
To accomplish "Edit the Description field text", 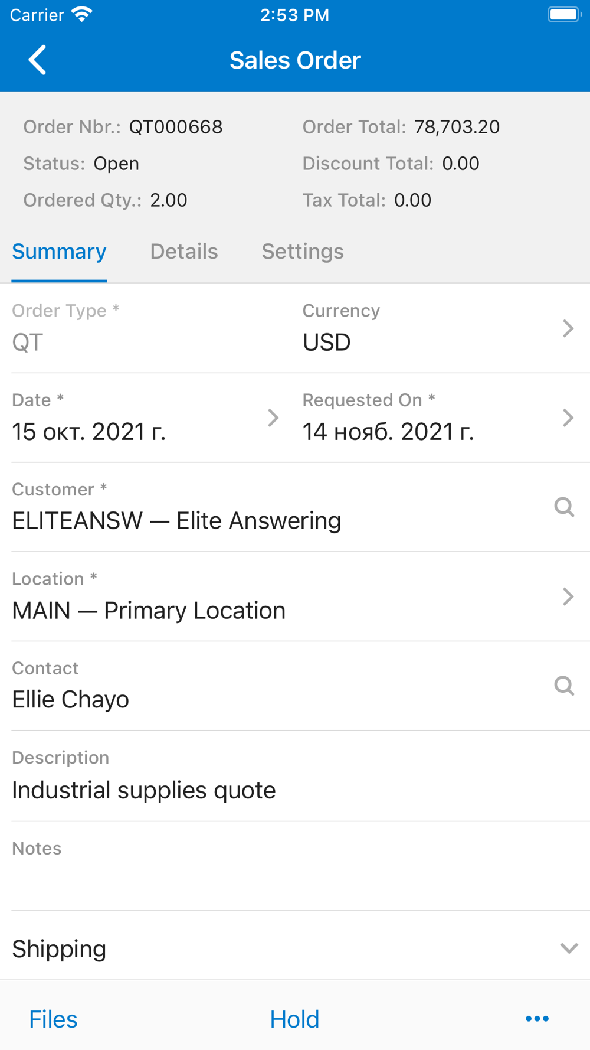I will [144, 790].
